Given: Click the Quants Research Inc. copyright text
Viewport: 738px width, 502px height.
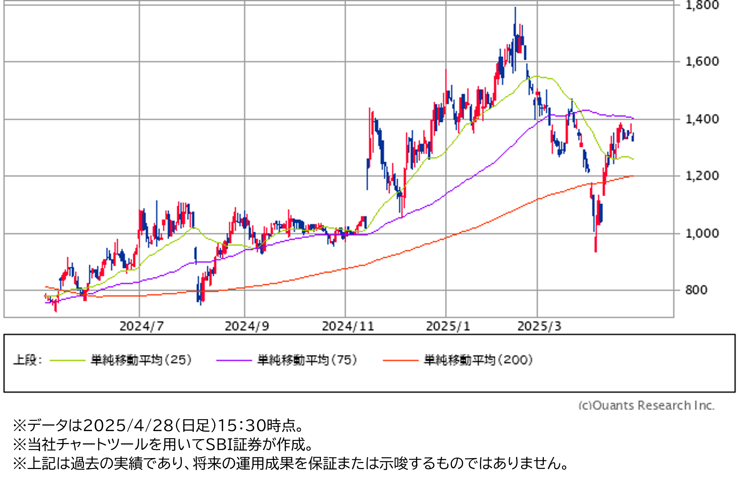Looking at the screenshot, I should (x=646, y=405).
